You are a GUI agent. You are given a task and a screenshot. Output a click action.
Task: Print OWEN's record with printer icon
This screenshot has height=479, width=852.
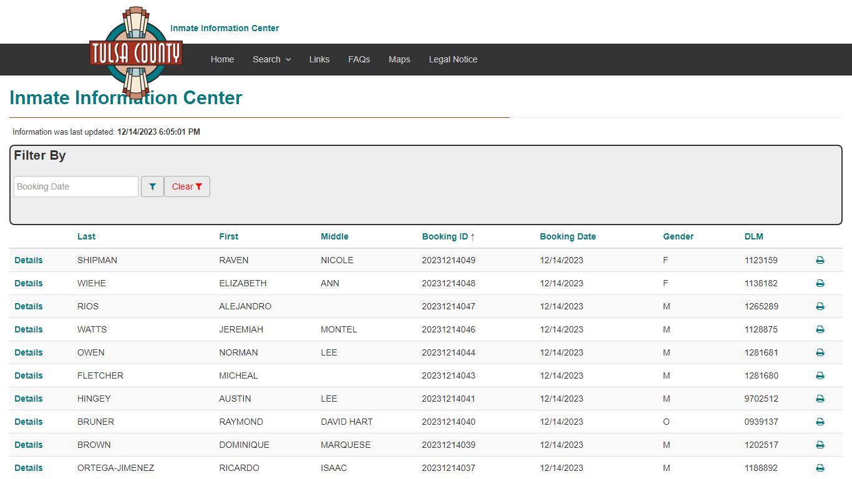point(820,352)
